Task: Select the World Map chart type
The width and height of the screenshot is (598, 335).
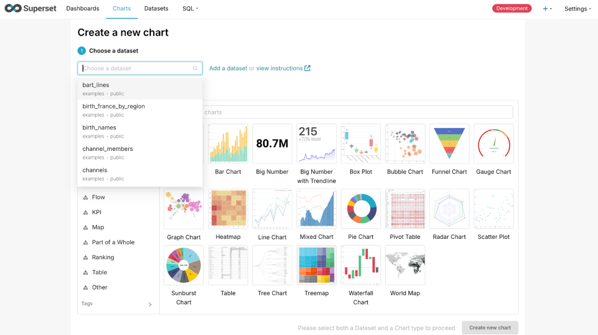Action: click(x=405, y=265)
